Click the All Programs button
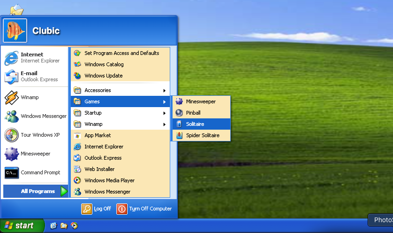This screenshot has width=393, height=233. [x=36, y=191]
